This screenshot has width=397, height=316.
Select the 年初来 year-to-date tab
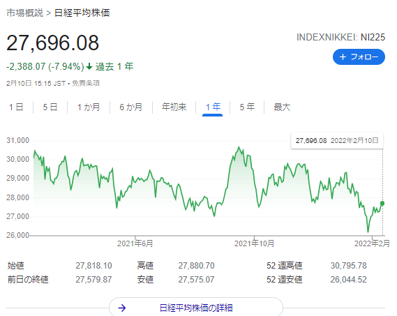pyautogui.click(x=174, y=107)
